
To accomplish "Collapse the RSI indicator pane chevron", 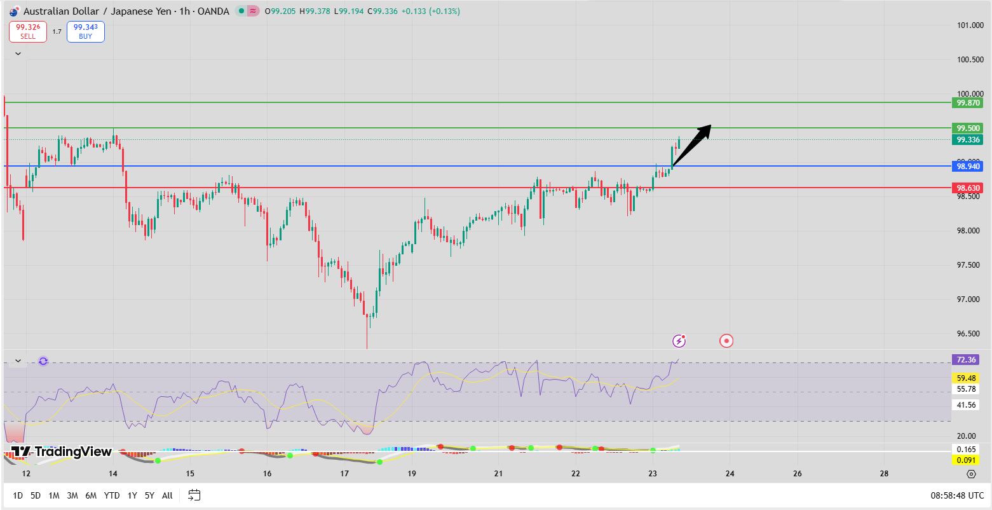I will (17, 360).
